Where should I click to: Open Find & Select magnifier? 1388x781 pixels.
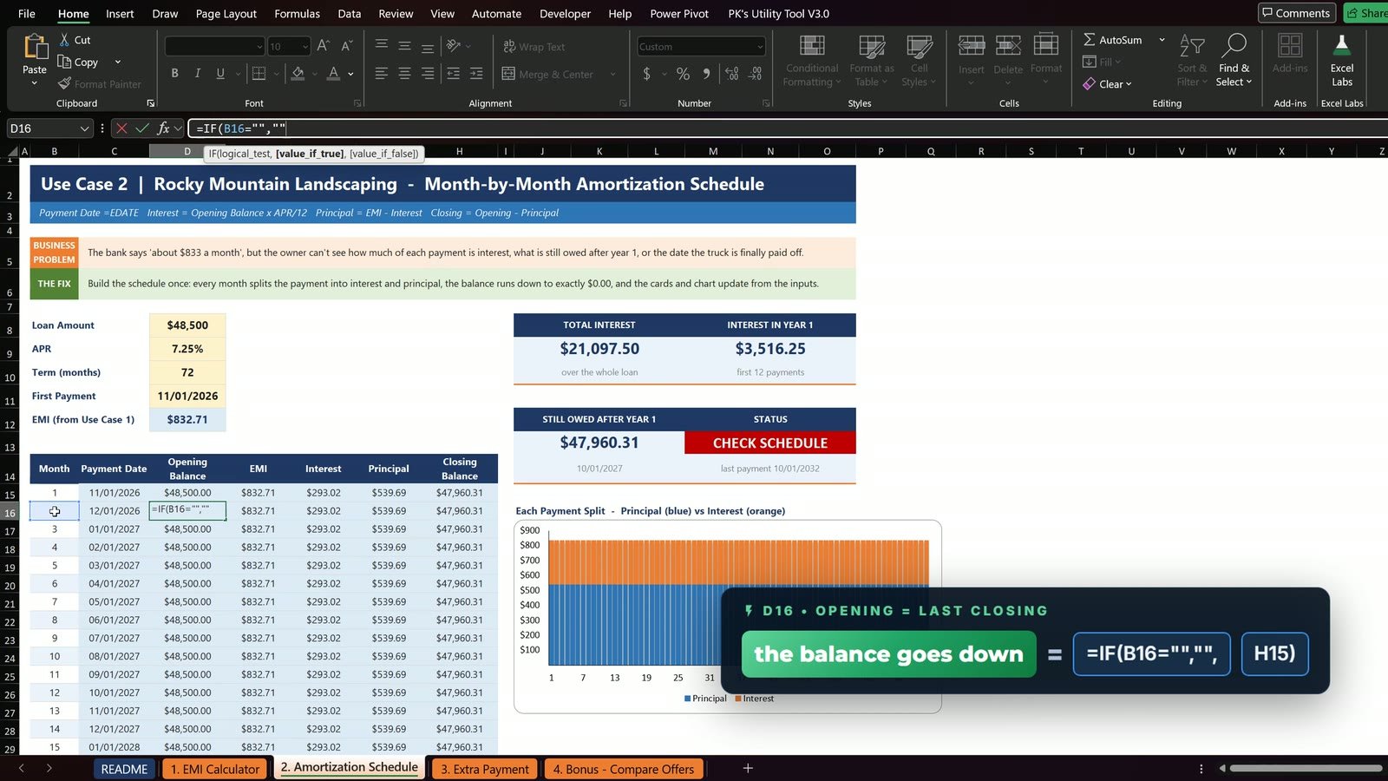(1234, 60)
